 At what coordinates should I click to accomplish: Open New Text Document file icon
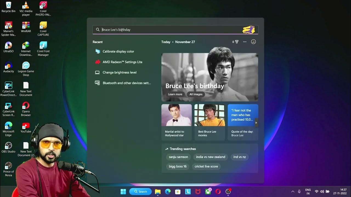pos(26,89)
